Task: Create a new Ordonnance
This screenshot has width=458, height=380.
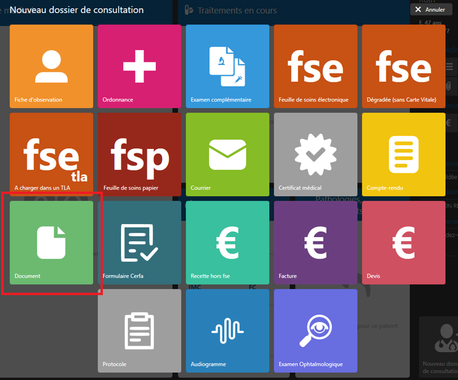Action: (139, 66)
